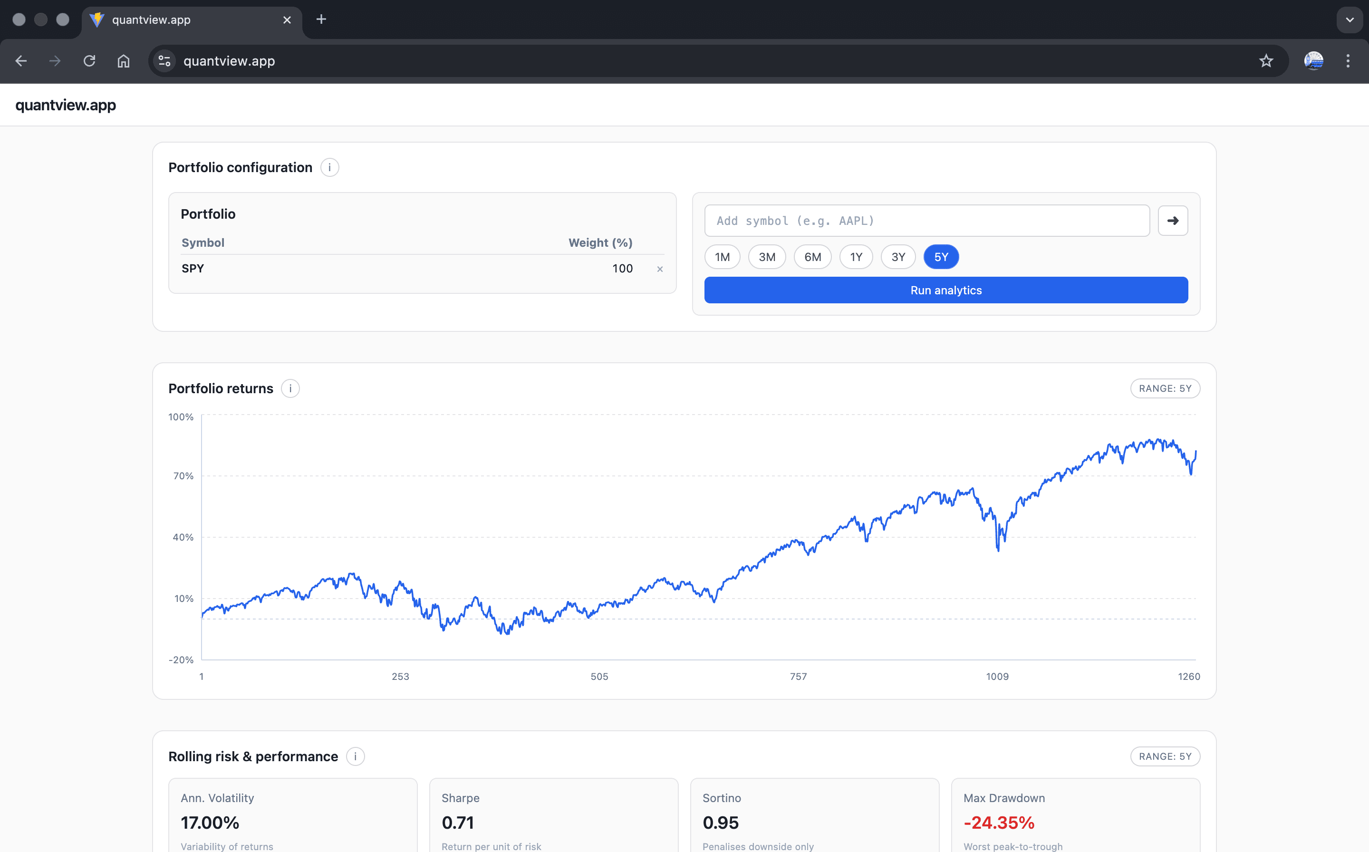Select the 3Y time range
1369x852 pixels.
tap(898, 257)
